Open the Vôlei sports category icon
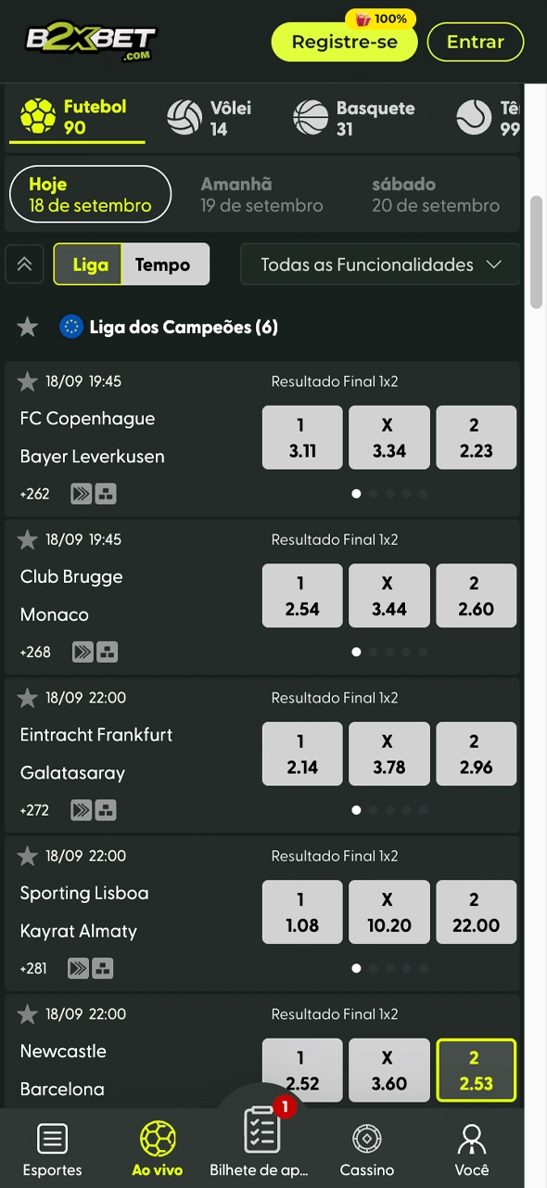 (184, 117)
